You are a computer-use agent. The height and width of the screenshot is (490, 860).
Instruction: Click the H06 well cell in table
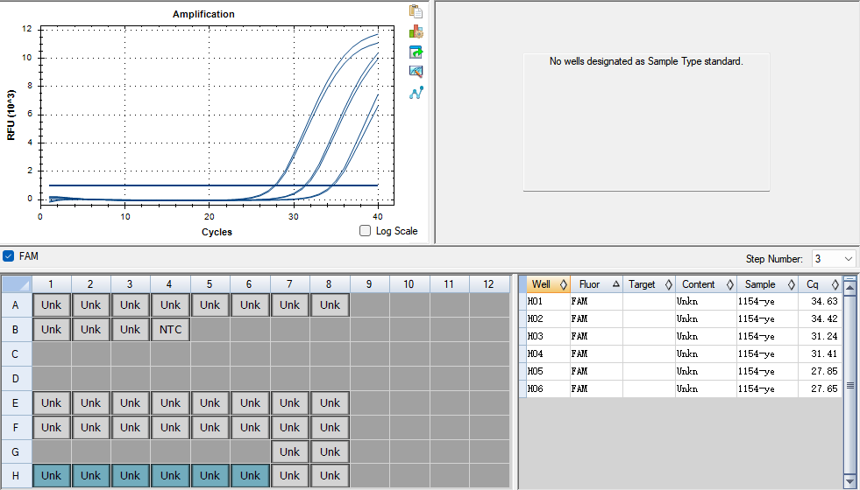pyautogui.click(x=548, y=388)
